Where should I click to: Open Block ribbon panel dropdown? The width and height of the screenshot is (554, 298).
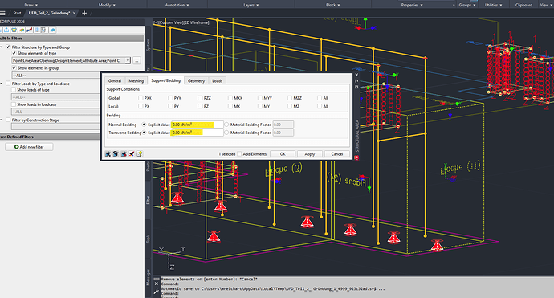pos(333,5)
